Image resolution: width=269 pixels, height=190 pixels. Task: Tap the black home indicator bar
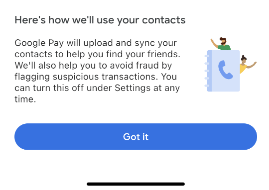135,184
